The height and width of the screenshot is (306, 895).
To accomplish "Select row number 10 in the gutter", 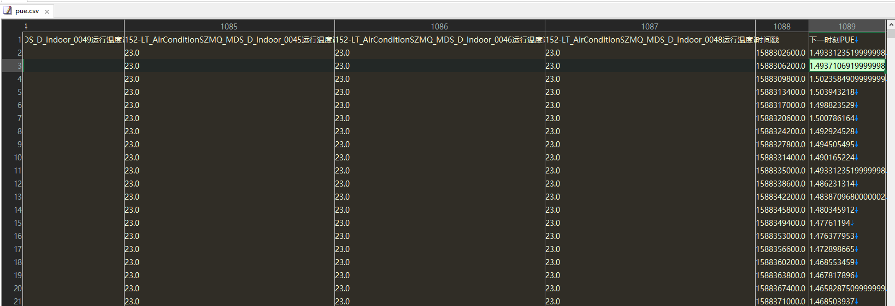I will [12, 158].
